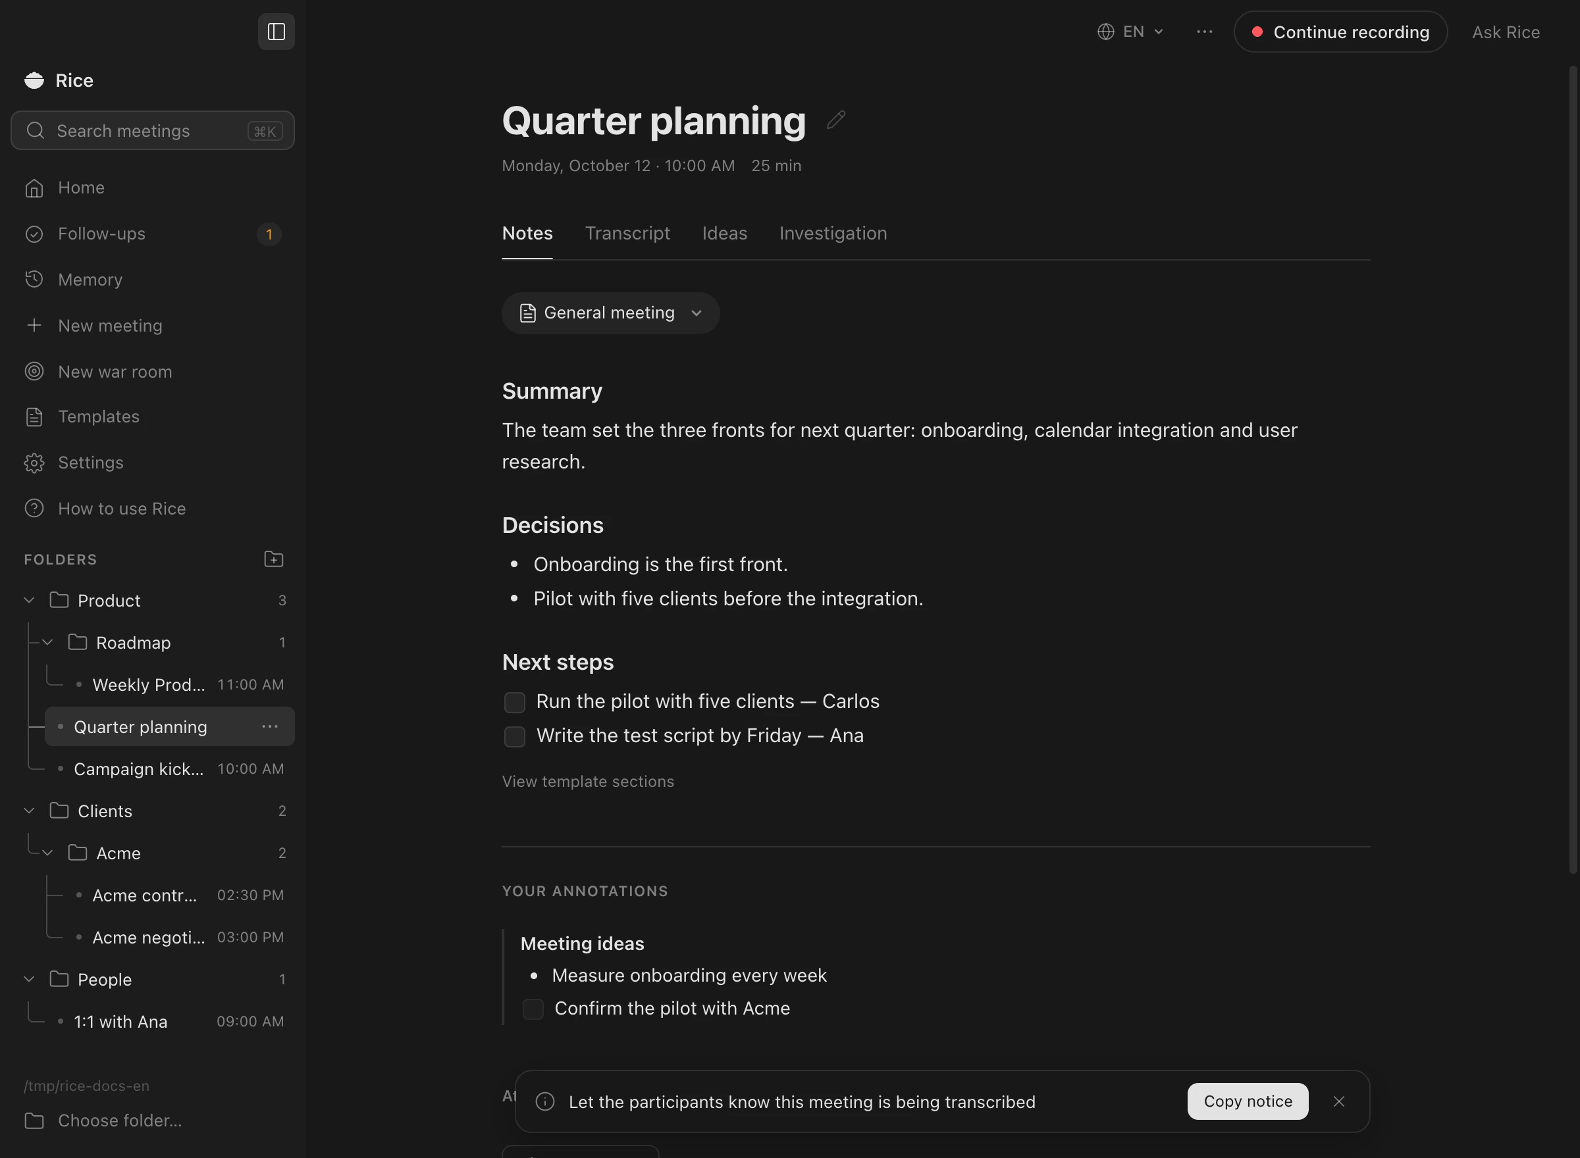Click the Home house icon
Image resolution: width=1580 pixels, height=1158 pixels.
tap(34, 188)
